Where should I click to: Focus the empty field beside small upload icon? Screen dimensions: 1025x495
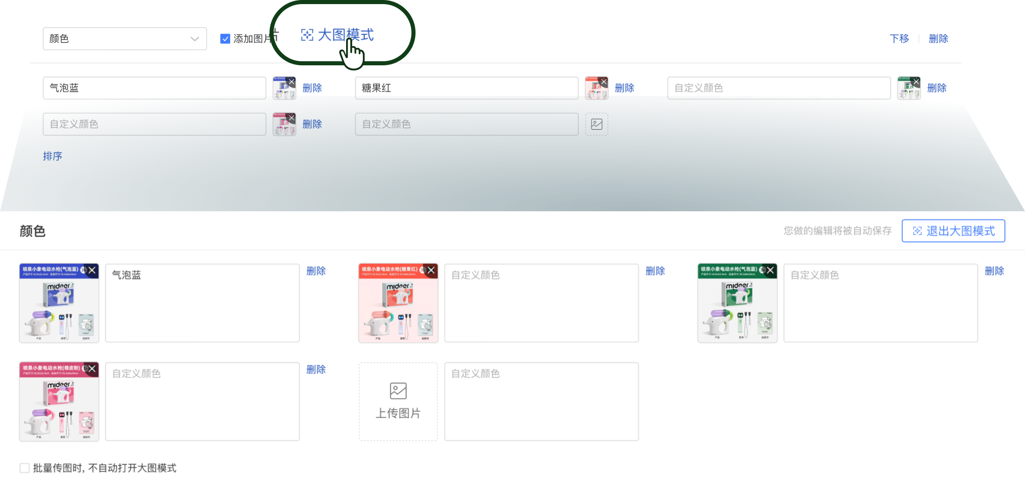coord(467,124)
